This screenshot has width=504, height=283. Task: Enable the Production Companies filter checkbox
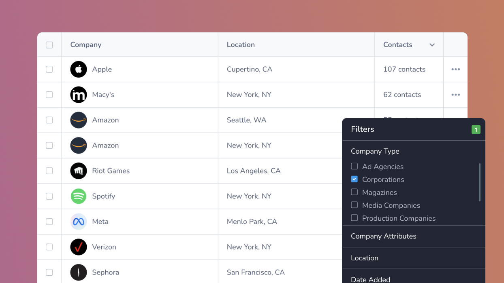(x=355, y=218)
